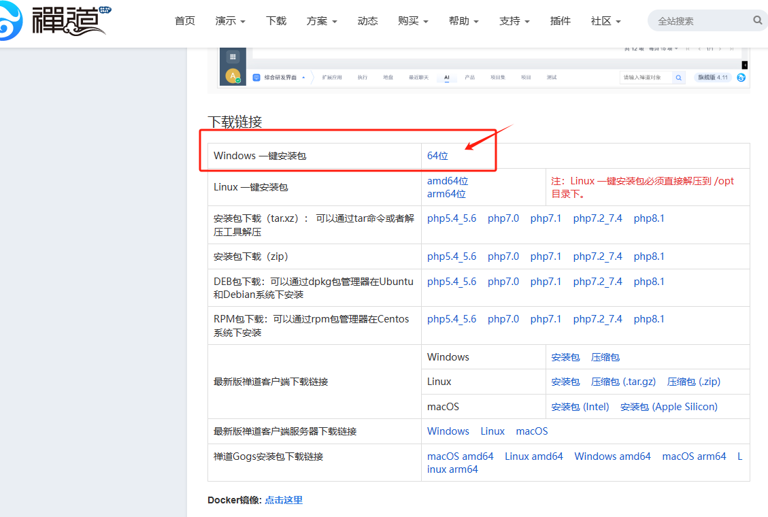Click Gogs Windows amd64 link

click(x=612, y=456)
